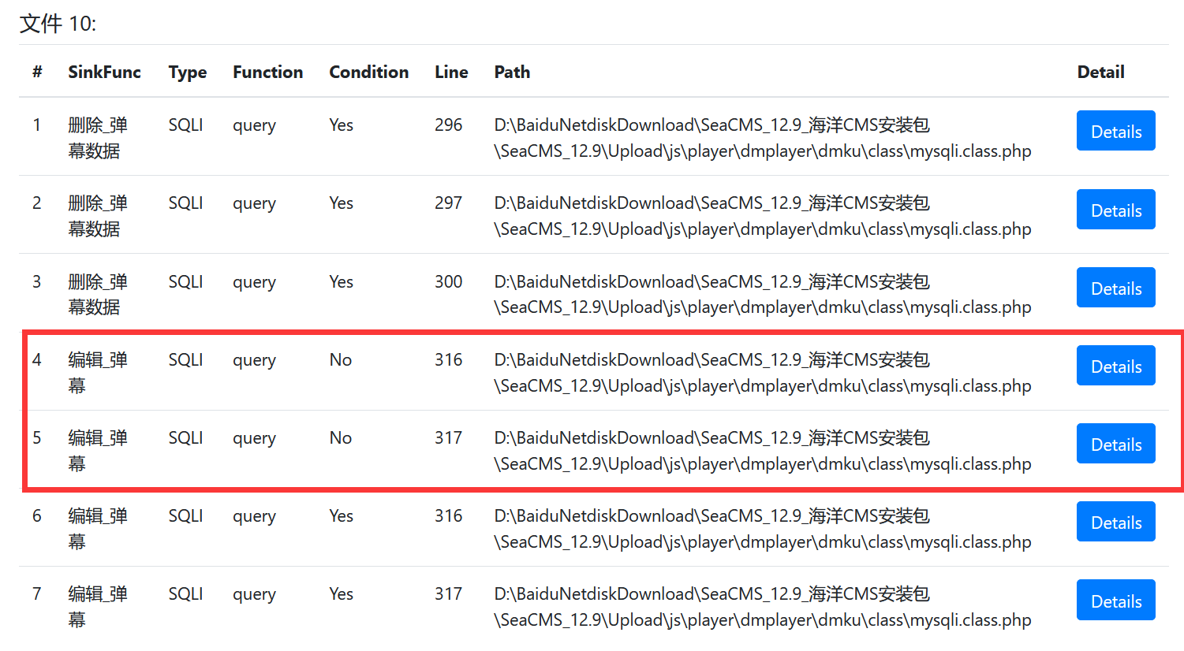Open Details for highlighted row 5
The height and width of the screenshot is (651, 1184).
tap(1115, 444)
